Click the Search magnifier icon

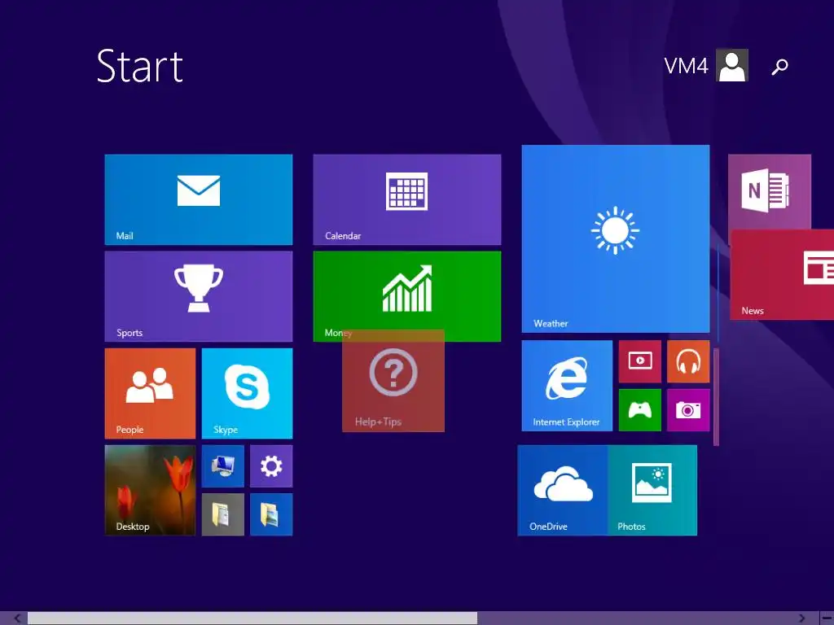coord(779,67)
